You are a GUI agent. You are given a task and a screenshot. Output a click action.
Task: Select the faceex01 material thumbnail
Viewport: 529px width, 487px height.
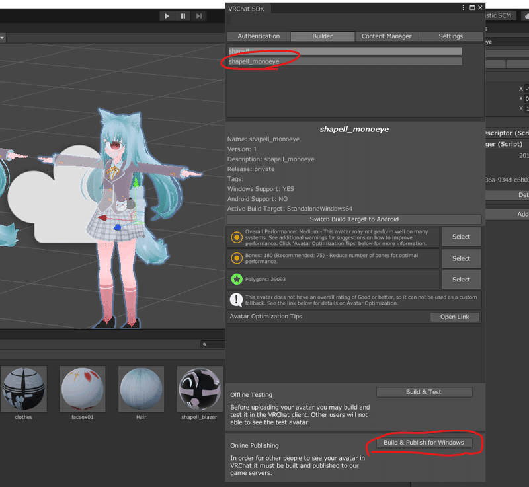(82, 389)
